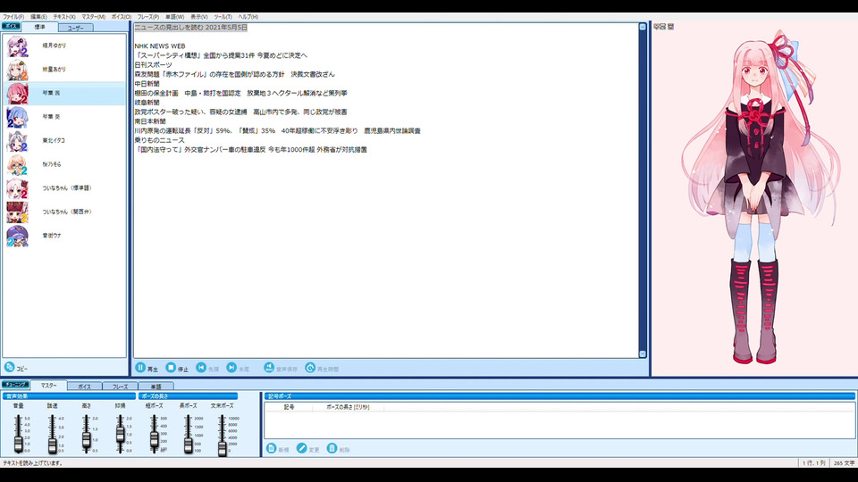The image size is (858, 482).
Task: Select the 紲星あかり voice avatar
Action: coord(18,70)
